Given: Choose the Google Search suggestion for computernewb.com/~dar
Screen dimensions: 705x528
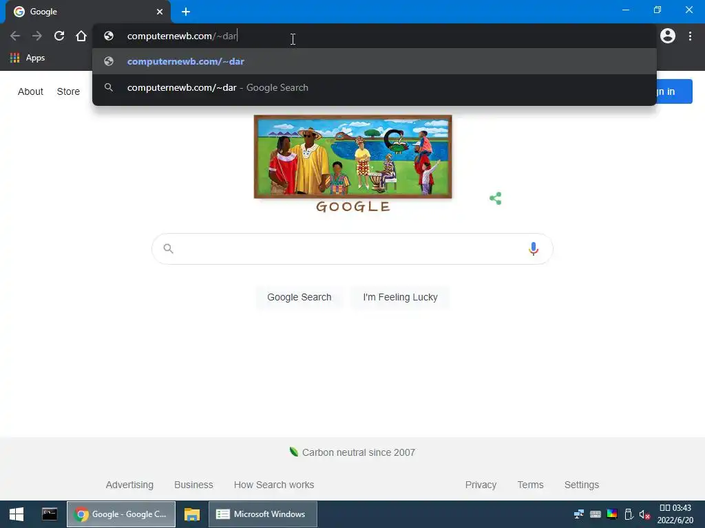Looking at the screenshot, I should point(374,87).
